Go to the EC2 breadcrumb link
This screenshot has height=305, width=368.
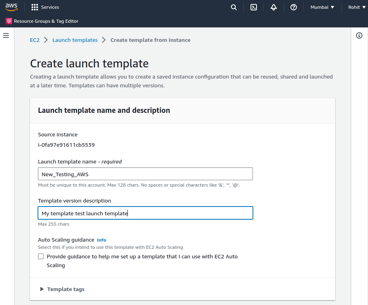coord(35,40)
